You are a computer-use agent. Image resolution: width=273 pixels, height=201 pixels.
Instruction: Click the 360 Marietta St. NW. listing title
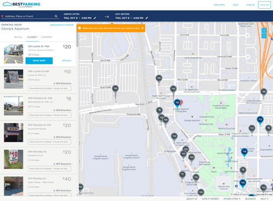tap(40, 98)
